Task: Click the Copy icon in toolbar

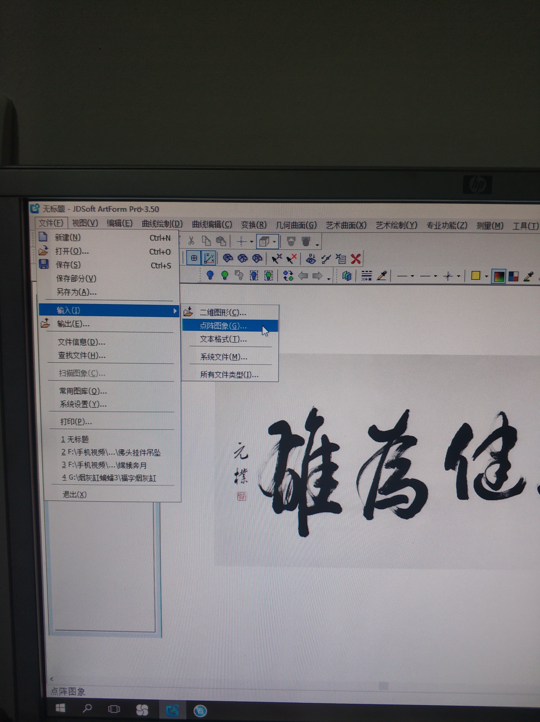Action: coord(206,241)
